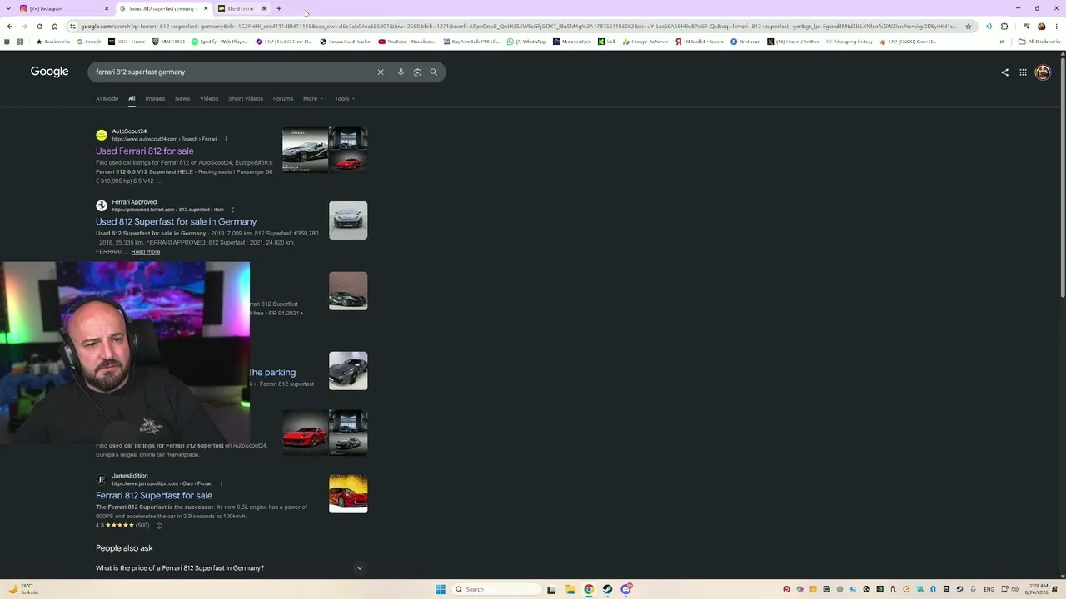Open Chrome tab search dropdown
Screen dimensions: 1066x599
coord(9,8)
